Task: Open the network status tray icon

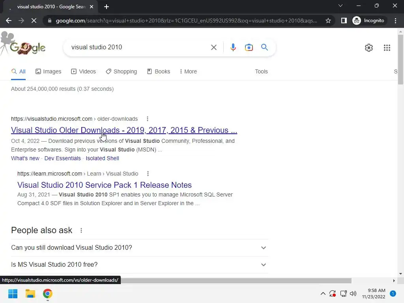Action: coord(343,294)
